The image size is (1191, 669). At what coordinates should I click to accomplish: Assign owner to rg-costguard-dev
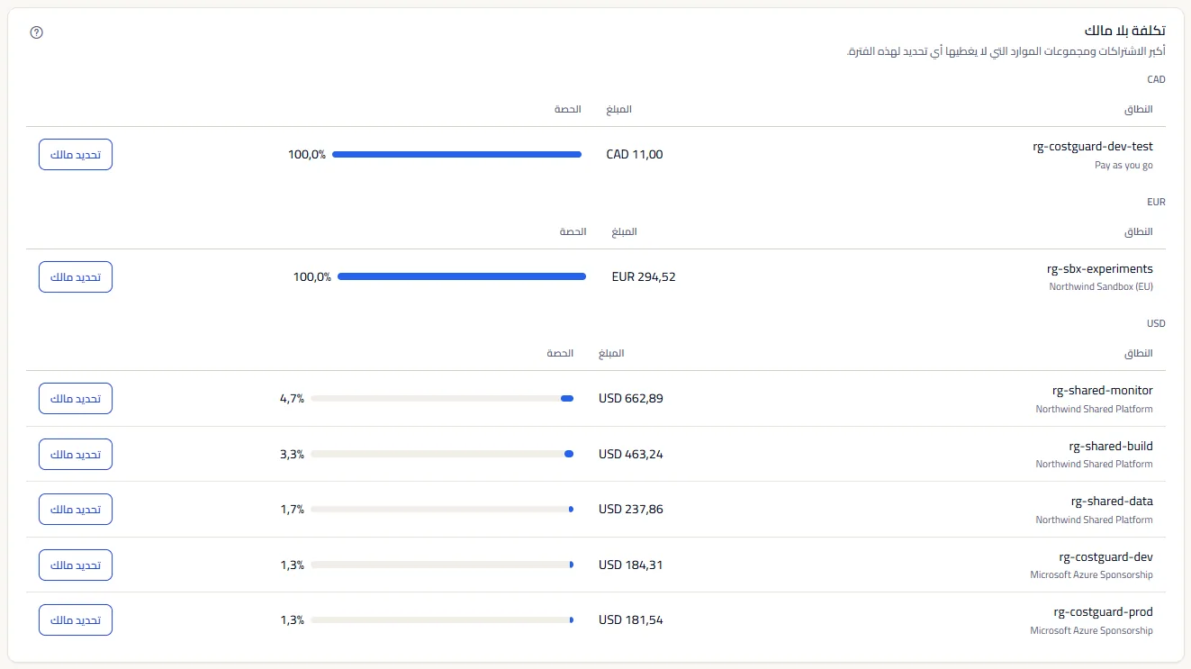76,565
